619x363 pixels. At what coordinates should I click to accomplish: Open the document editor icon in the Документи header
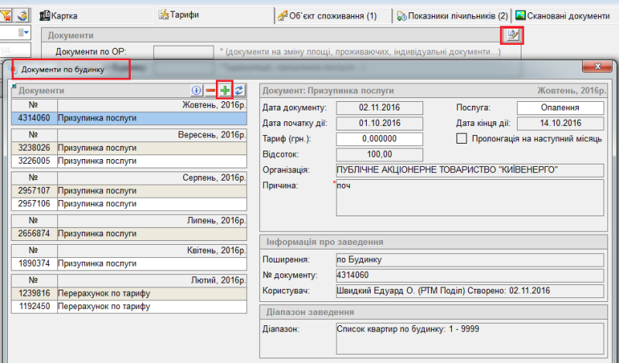512,35
